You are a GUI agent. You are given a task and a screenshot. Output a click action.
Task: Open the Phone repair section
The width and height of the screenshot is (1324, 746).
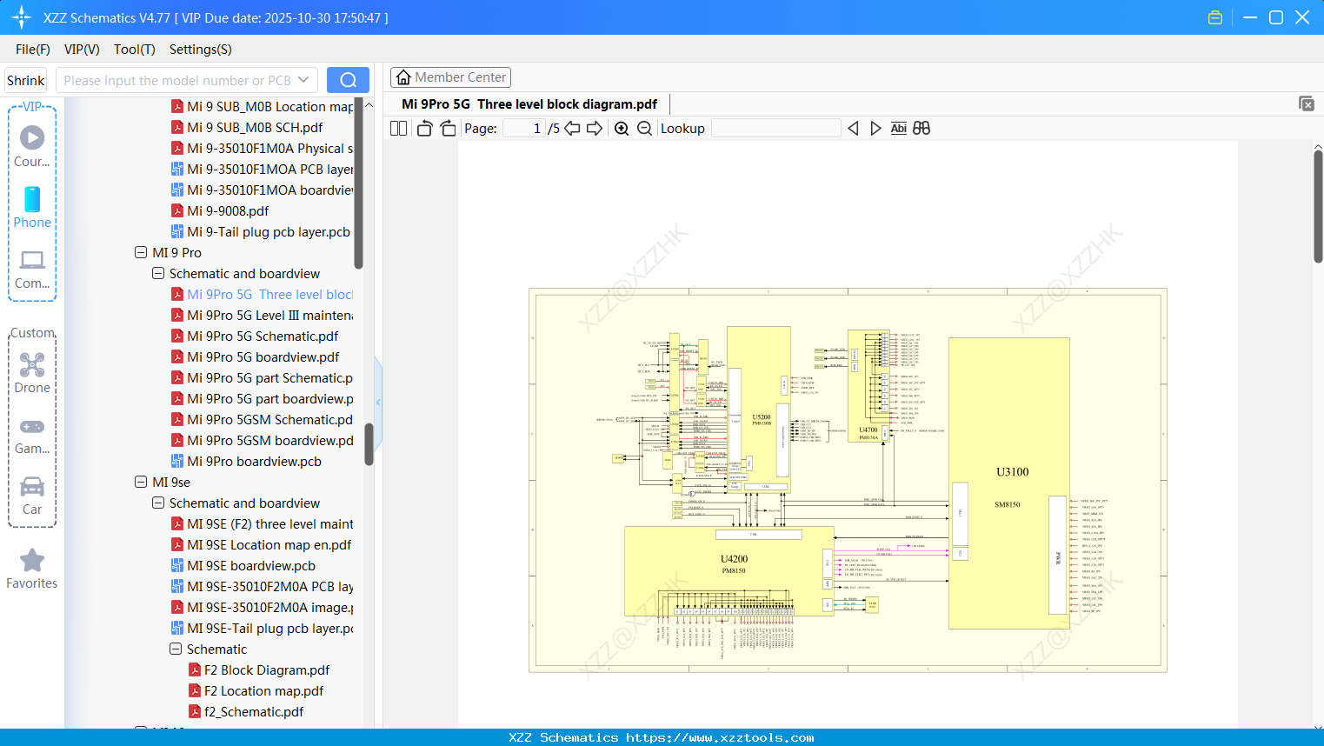(x=32, y=209)
